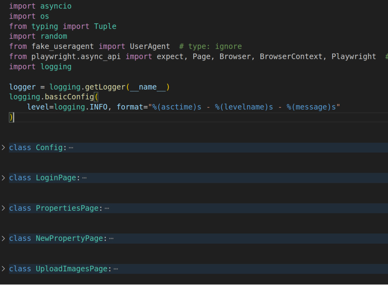Click the closing parenthesis of basicConfig
The width and height of the screenshot is (388, 291).
click(x=11, y=117)
